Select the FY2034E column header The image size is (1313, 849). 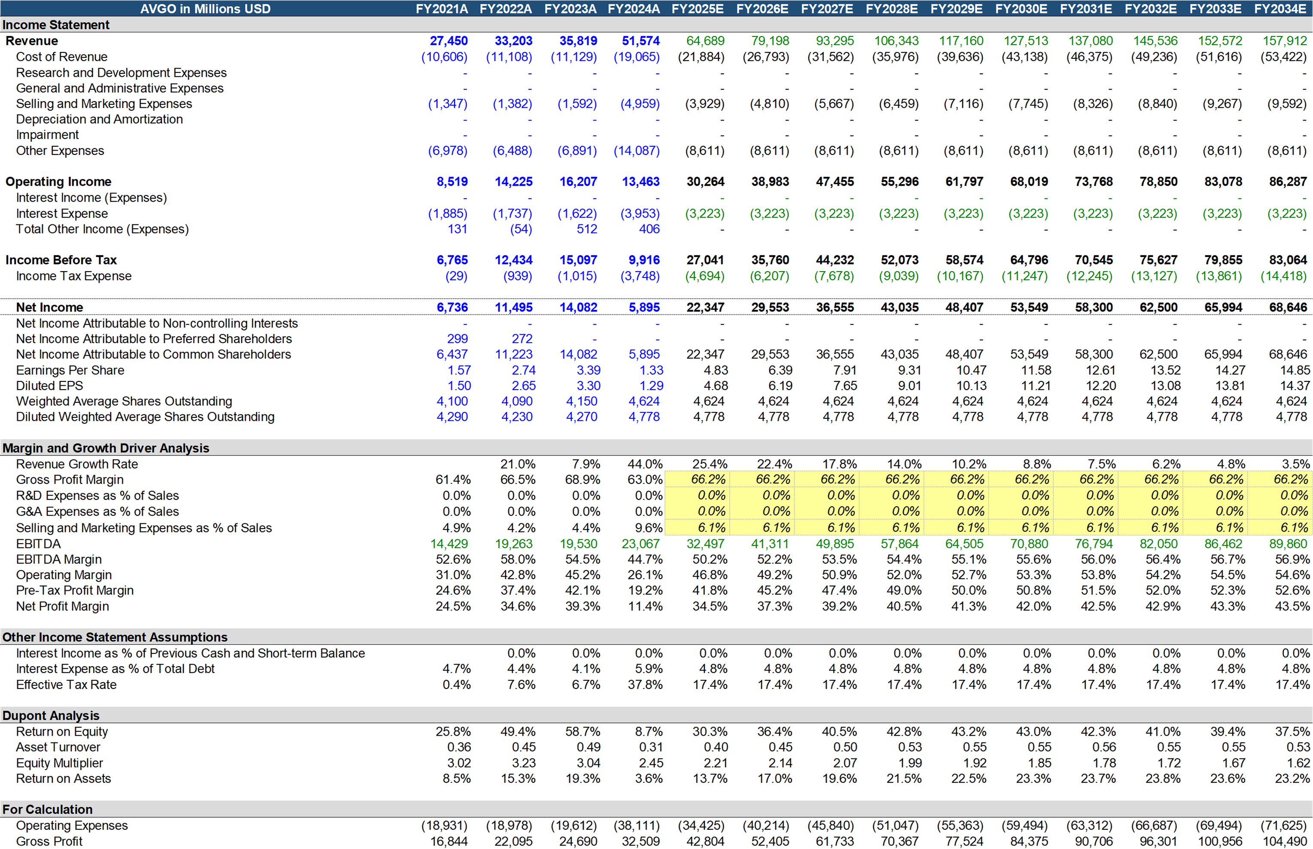pyautogui.click(x=1280, y=8)
